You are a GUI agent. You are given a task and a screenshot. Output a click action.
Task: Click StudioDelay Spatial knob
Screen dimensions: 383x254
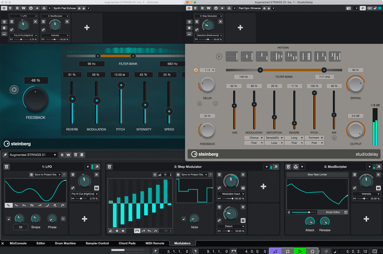click(356, 85)
